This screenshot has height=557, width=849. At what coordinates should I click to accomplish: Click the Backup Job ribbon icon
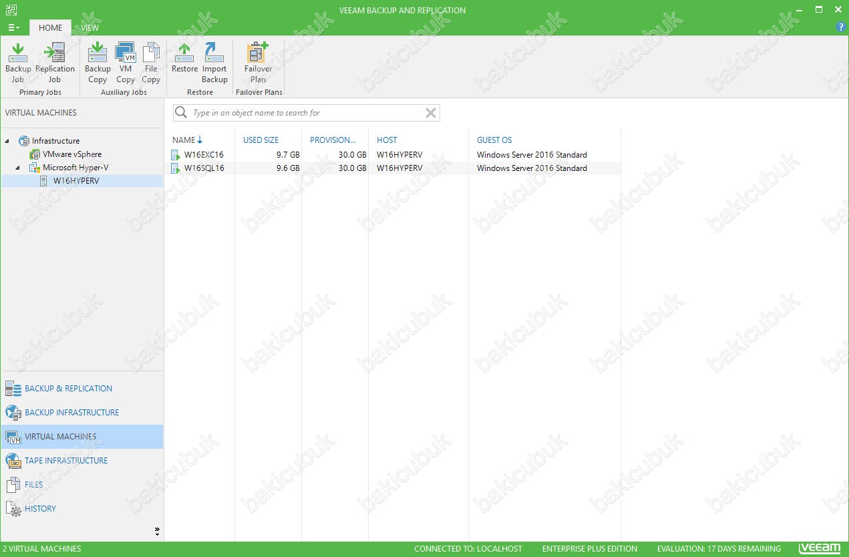[18, 63]
